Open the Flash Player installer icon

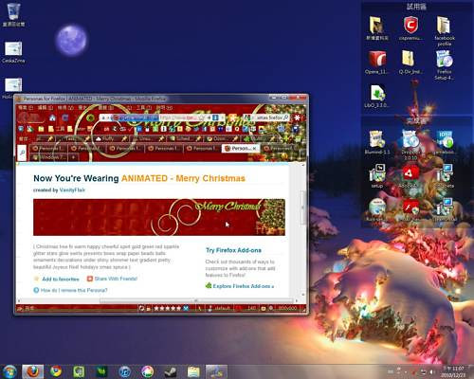click(410, 209)
